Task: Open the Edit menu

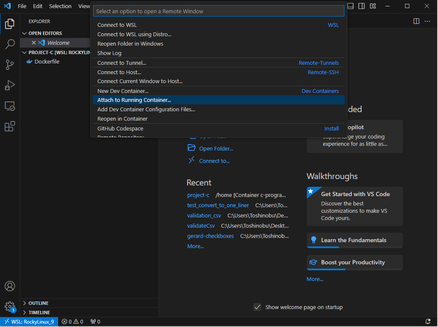Action: point(38,6)
